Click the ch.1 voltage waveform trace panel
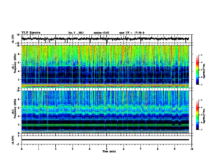The height and width of the screenshot is (167, 216). 107,39
